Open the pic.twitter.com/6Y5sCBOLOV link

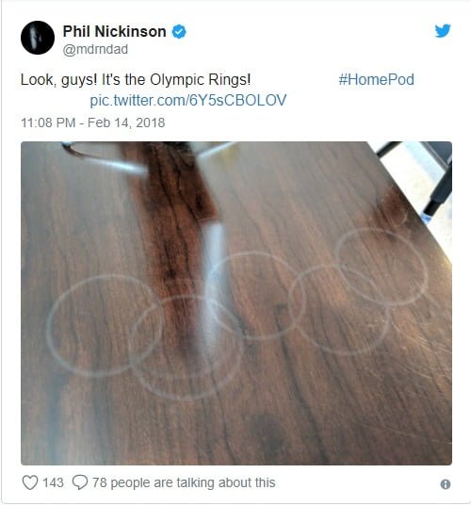click(x=188, y=101)
